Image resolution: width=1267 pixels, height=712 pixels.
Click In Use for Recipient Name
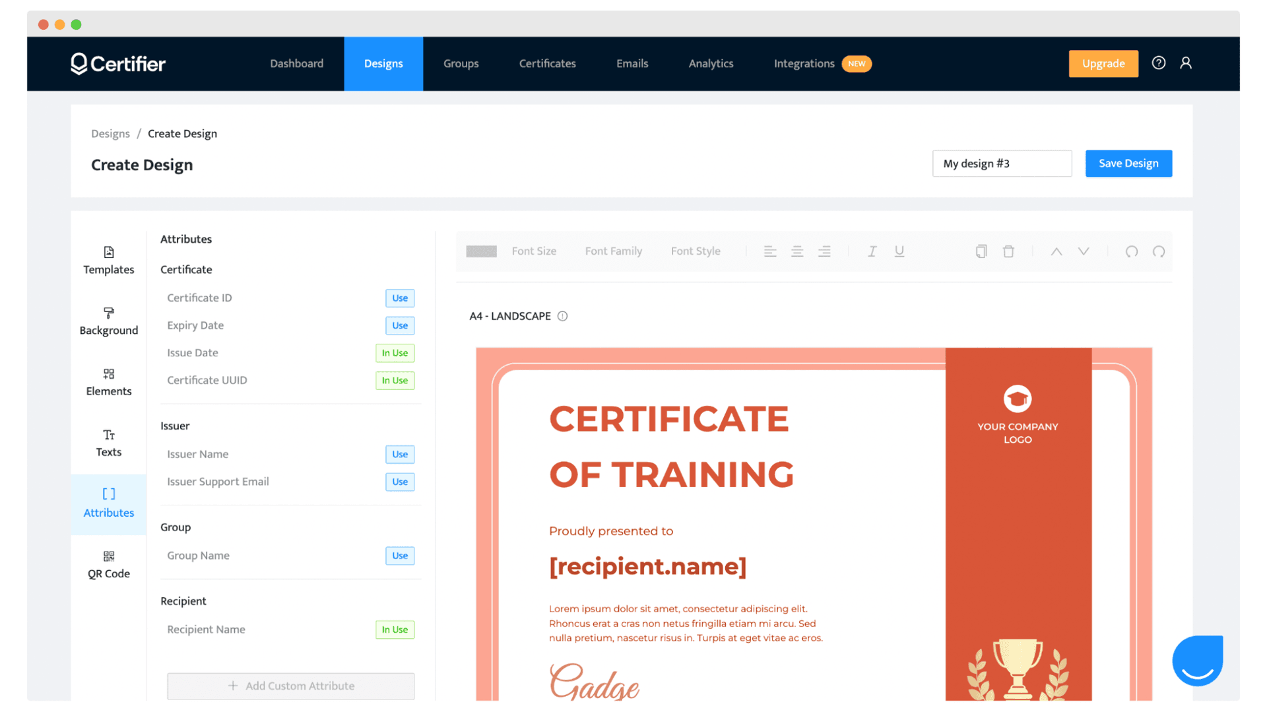(395, 630)
